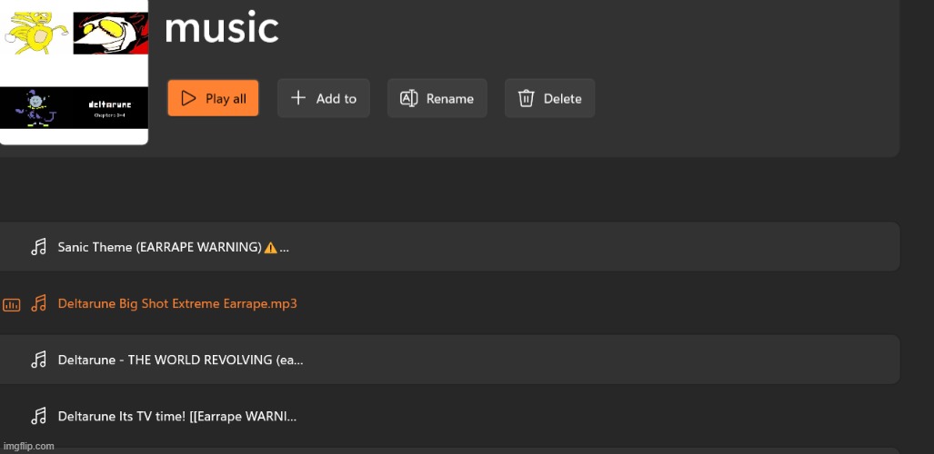This screenshot has height=454, width=934.
Task: Click the deltarune logo cover thumbnail
Action: 110,108
